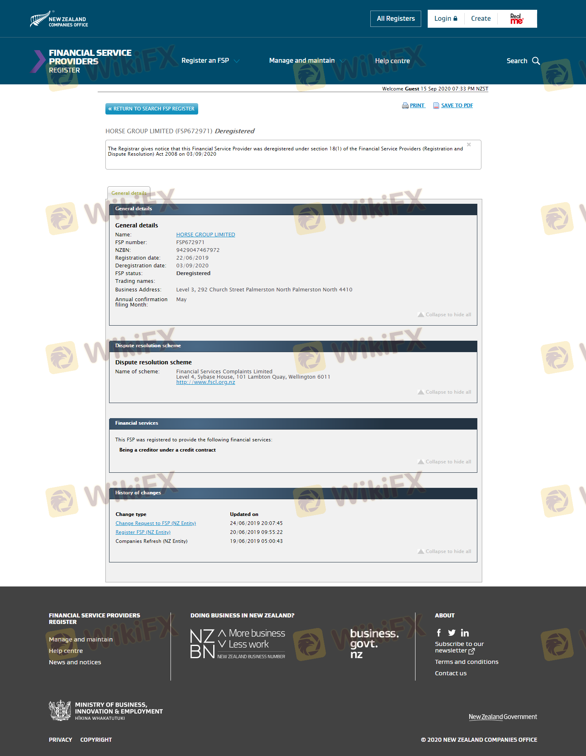This screenshot has height=756, width=586.
Task: Click the SAVE TO PDF link
Action: [x=457, y=106]
